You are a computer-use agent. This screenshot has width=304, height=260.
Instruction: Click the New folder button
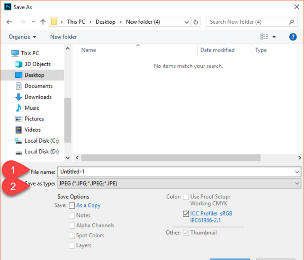coord(63,37)
